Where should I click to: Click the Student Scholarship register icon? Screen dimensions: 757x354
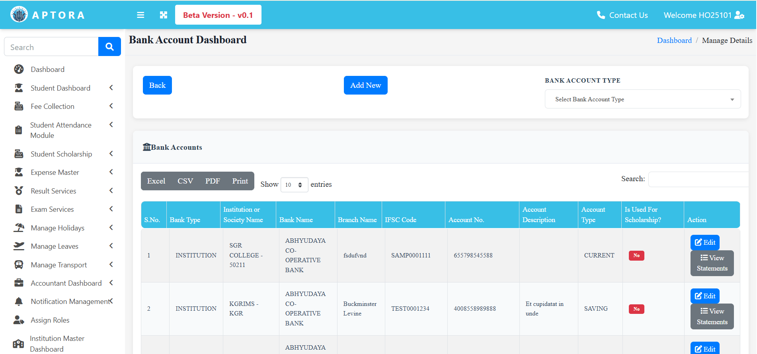tap(19, 154)
